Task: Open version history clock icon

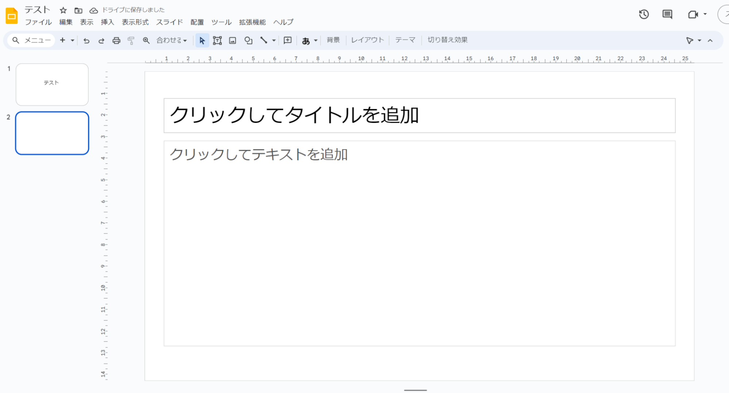Action: click(x=644, y=14)
